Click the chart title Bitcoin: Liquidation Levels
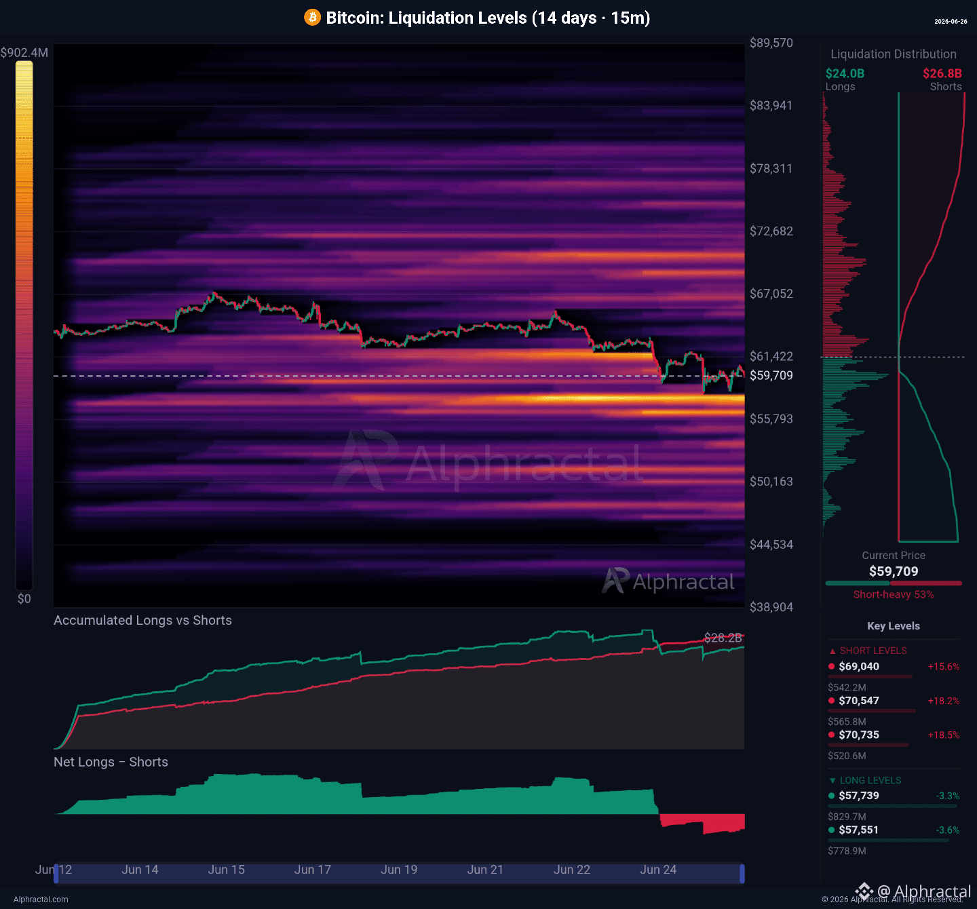 click(488, 18)
